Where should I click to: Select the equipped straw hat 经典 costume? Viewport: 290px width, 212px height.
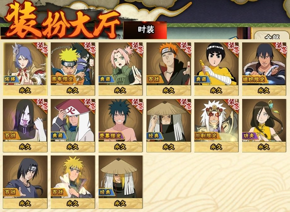click(x=168, y=125)
